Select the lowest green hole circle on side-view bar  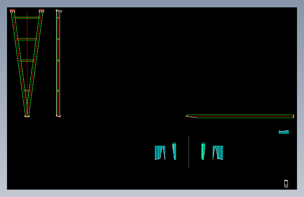(x=58, y=91)
